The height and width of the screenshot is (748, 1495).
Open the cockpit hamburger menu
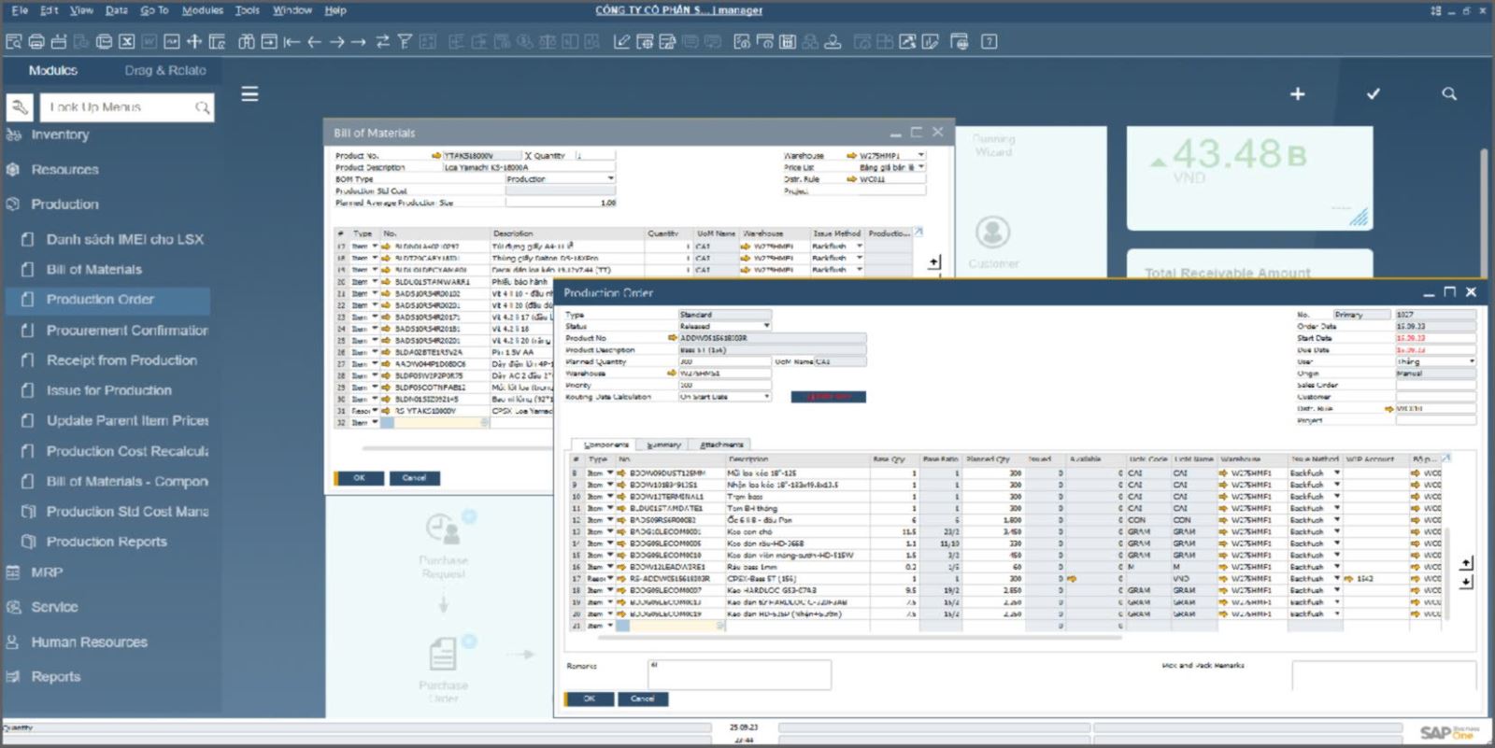click(x=249, y=93)
